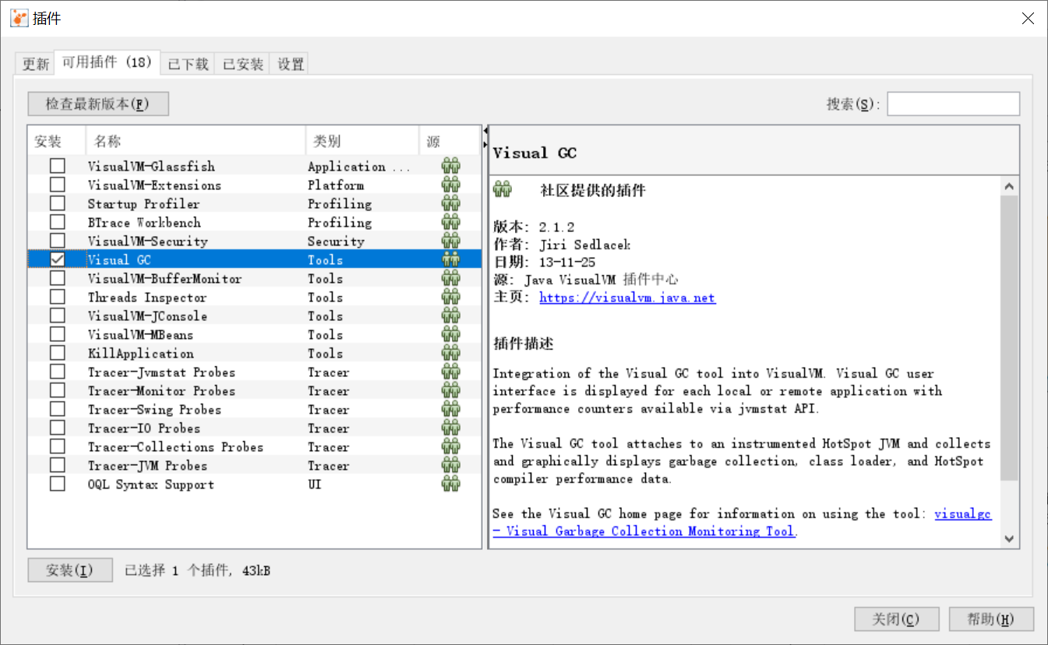Click the source icon for Threads Inspector
The height and width of the screenshot is (645, 1048).
pyautogui.click(x=450, y=297)
